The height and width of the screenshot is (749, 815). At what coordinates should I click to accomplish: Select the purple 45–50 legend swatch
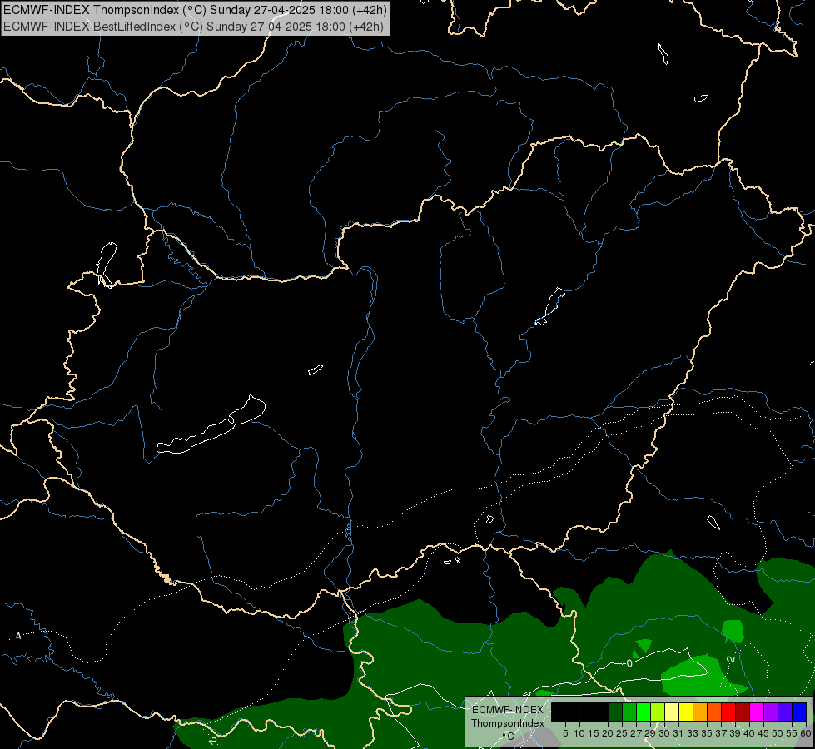[771, 712]
